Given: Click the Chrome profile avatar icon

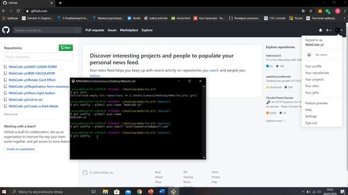Looking at the screenshot, I should pos(338,11).
